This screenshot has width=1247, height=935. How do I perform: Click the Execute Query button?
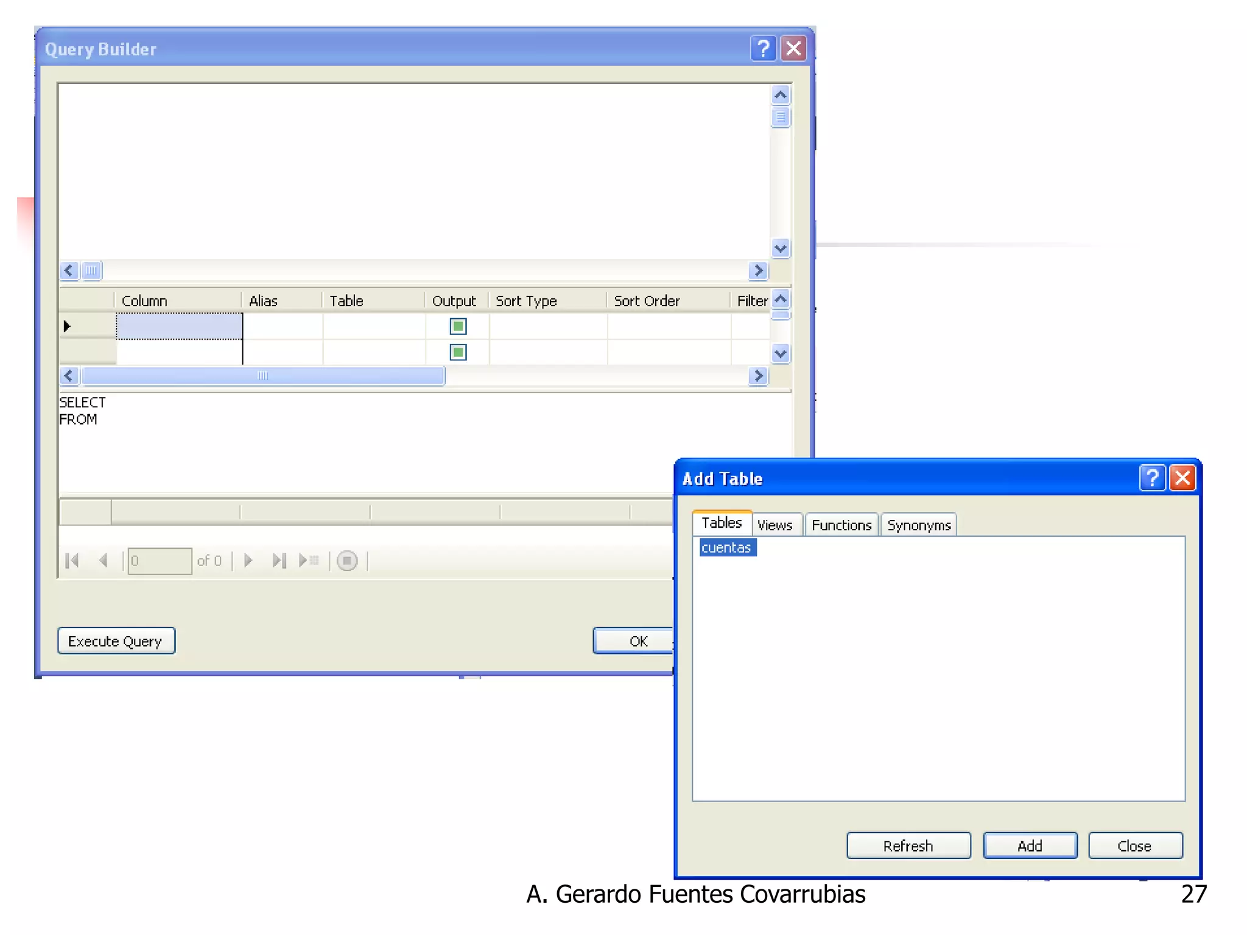tap(116, 641)
